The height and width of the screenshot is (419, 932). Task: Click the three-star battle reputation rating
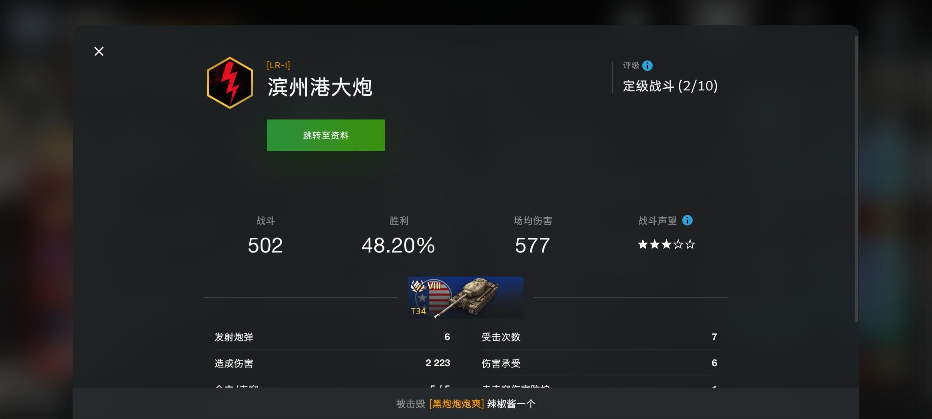pos(666,244)
